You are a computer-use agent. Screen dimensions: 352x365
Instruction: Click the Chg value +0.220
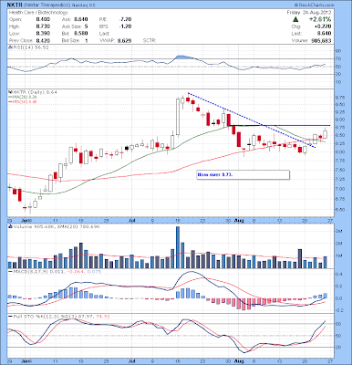pyautogui.click(x=324, y=26)
